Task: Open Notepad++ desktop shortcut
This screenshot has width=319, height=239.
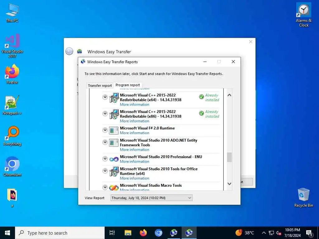Action: coord(12,105)
